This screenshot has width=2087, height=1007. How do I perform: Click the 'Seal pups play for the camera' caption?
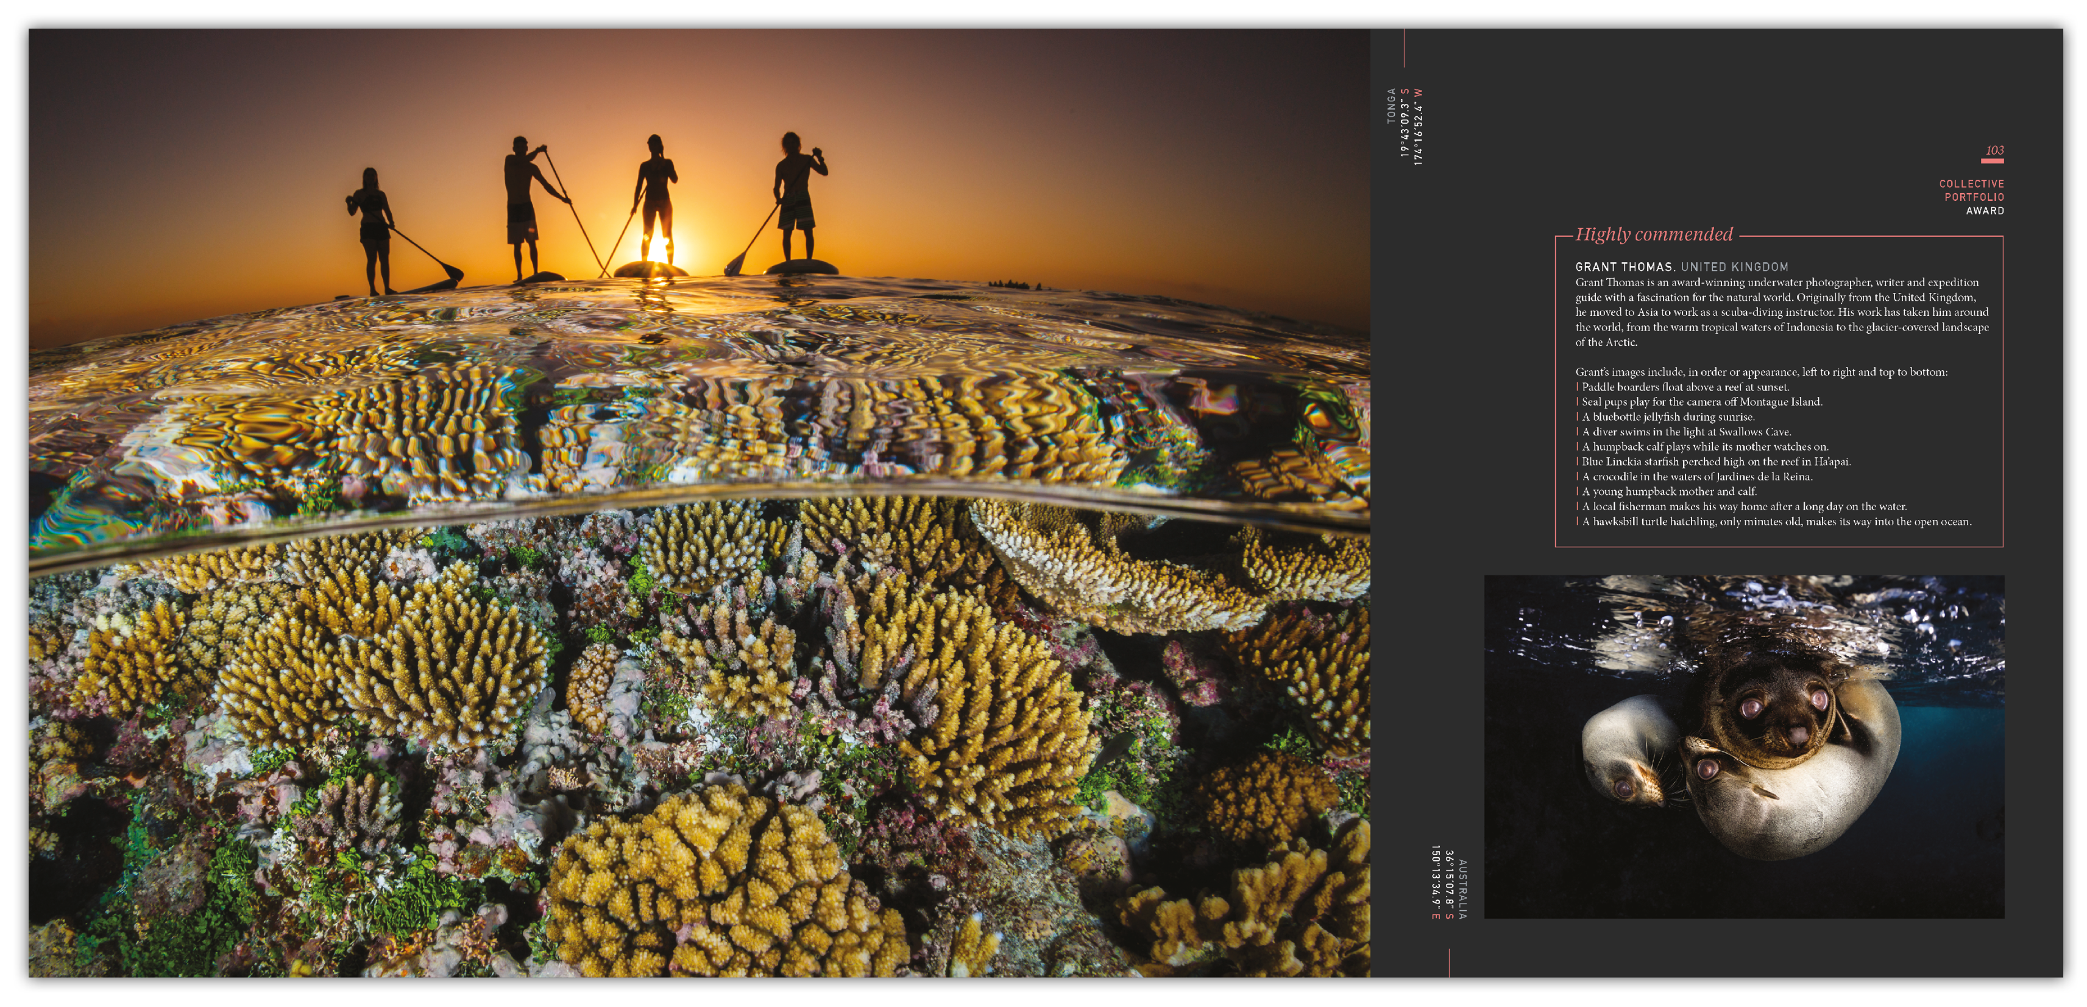[x=1701, y=401]
